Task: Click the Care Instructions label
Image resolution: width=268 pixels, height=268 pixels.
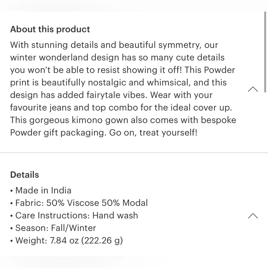Action: click(53, 215)
